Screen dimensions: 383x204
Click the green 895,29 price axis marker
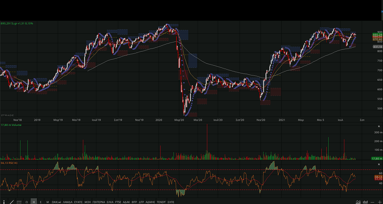[377, 35]
